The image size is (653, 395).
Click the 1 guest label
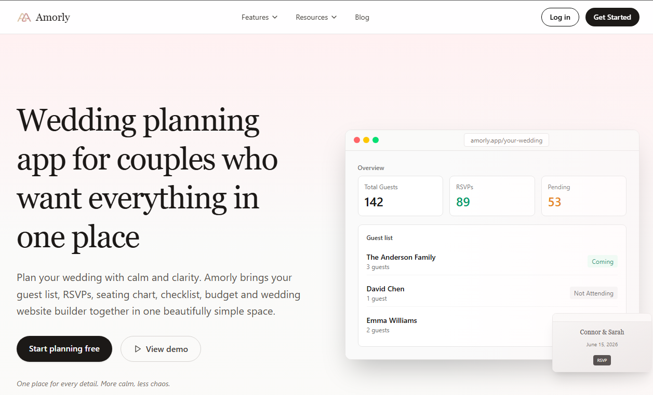pos(377,299)
